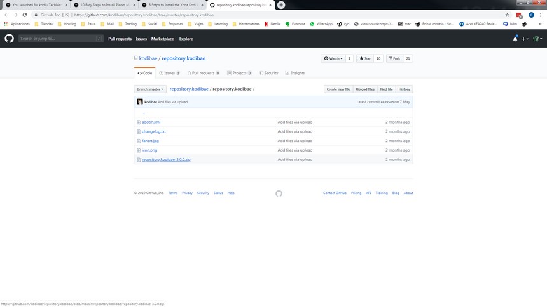
Task: Click the browser address bar URL
Action: click(144, 15)
